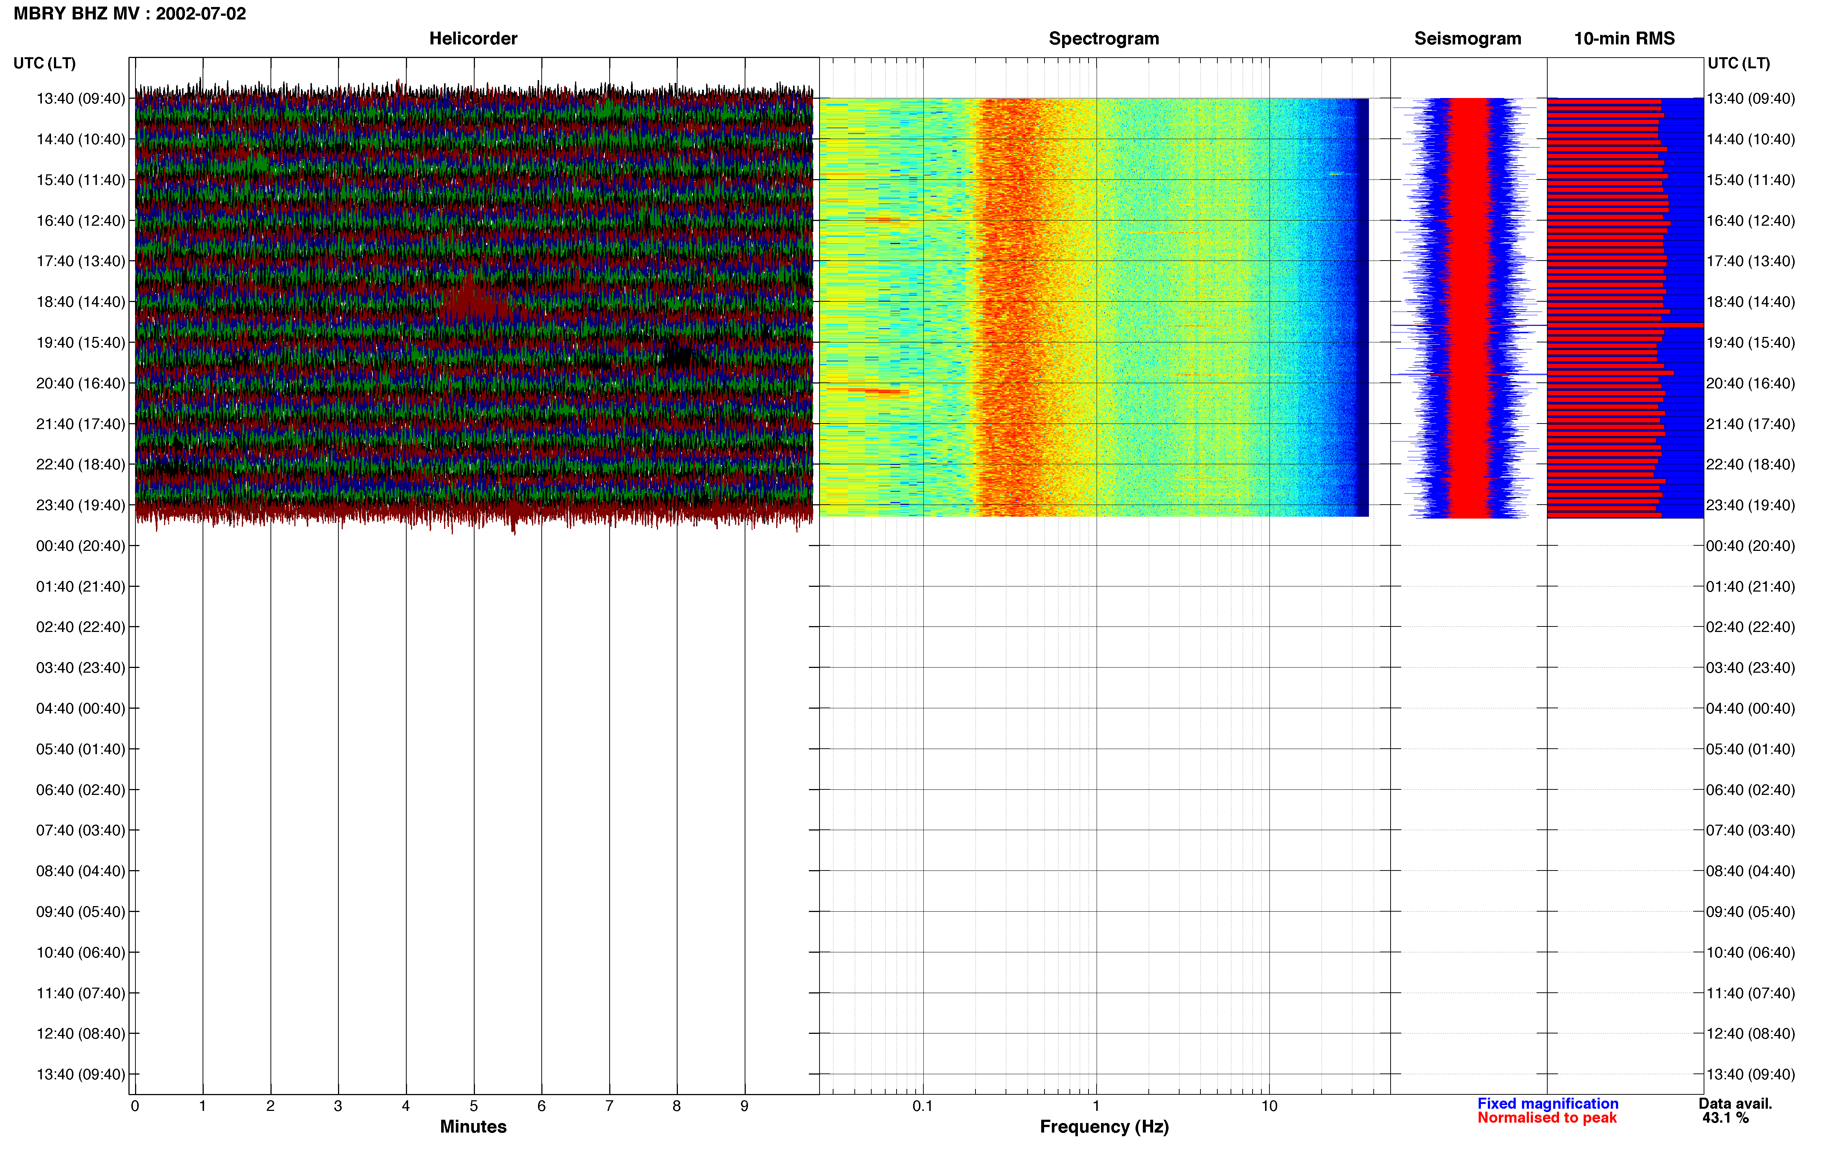Viewport: 1842px width, 1152px height.
Task: Select left time label '10:40 (06:40)'
Action: 81,952
